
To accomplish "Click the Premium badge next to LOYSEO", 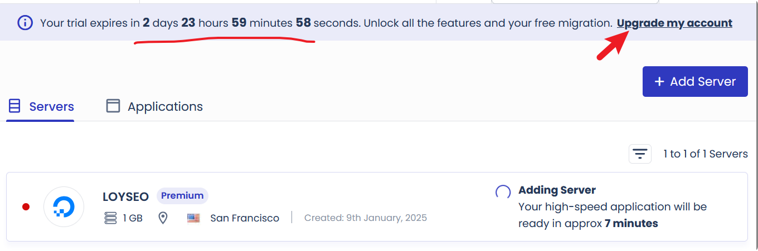I will click(x=182, y=196).
